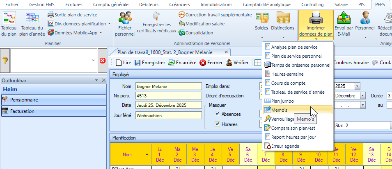392x169 pixels.
Task: Click Coul. palette toolbar button
Action: tap(381, 63)
